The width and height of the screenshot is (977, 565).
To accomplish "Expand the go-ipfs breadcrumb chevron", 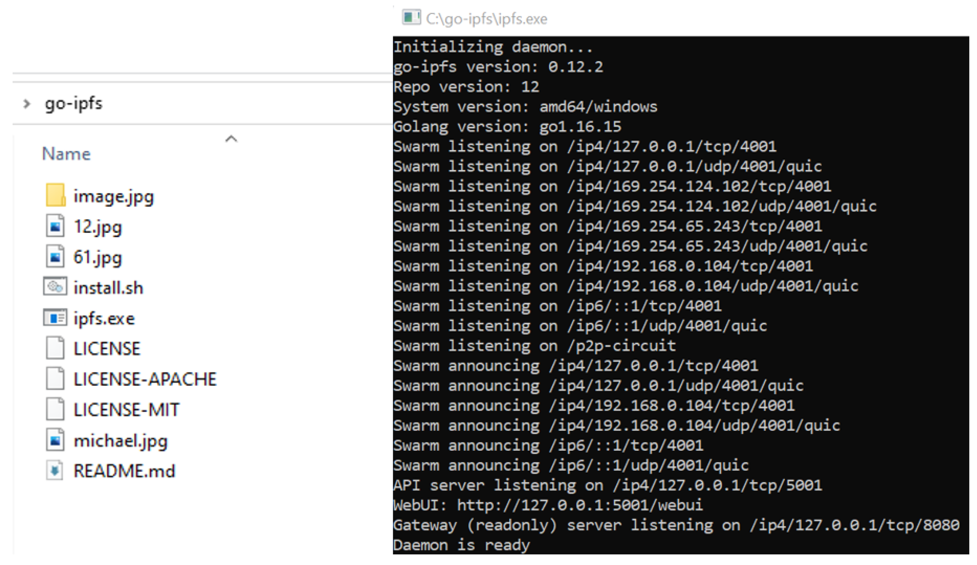I will click(x=26, y=104).
